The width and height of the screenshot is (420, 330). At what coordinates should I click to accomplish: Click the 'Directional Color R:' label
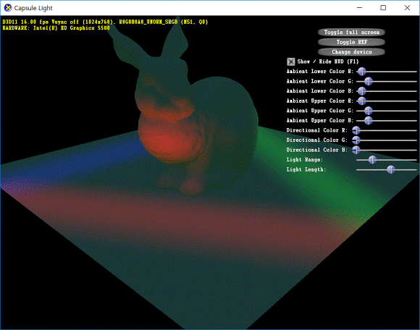pyautogui.click(x=316, y=130)
